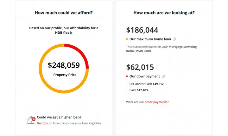
Task: Open the Get tips link
Action: click(42, 123)
